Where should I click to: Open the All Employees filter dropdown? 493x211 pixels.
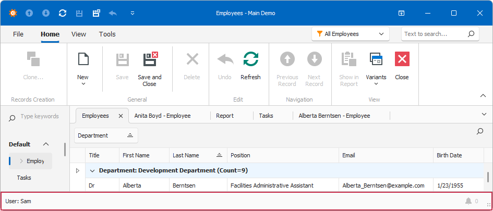351,34
